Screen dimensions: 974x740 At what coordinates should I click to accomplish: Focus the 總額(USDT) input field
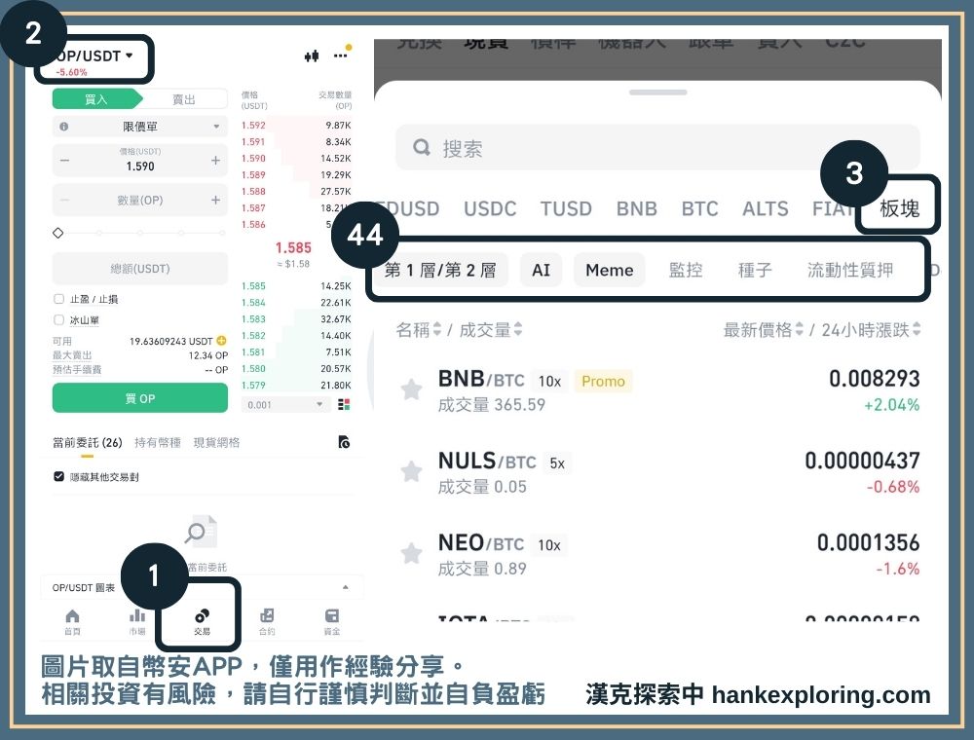pyautogui.click(x=139, y=269)
